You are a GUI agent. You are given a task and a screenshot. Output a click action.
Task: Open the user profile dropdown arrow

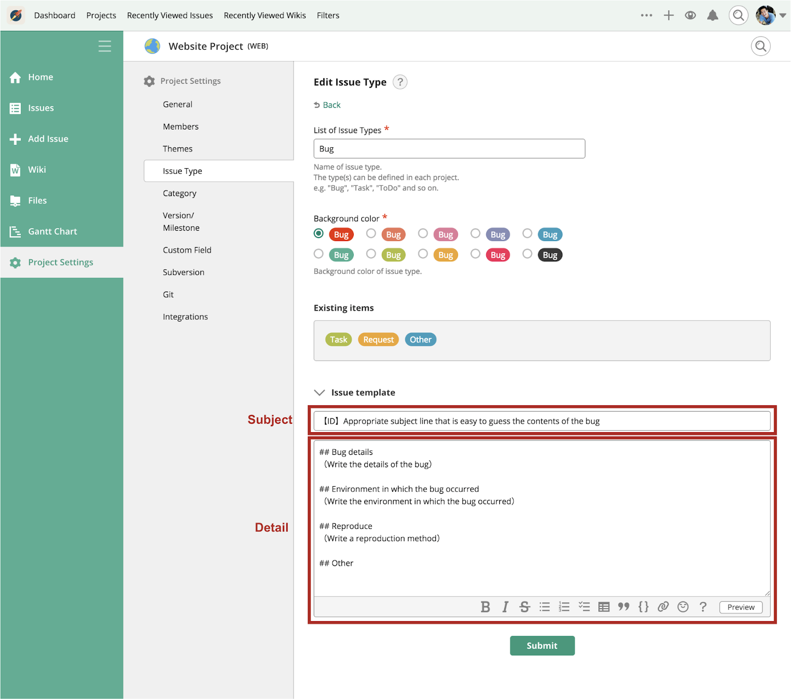point(783,15)
